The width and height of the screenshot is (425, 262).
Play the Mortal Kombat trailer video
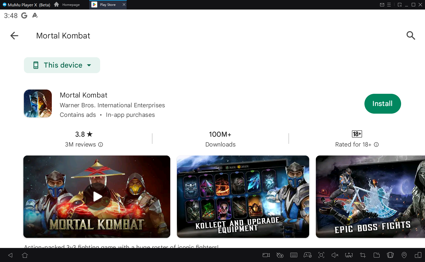pyautogui.click(x=97, y=197)
